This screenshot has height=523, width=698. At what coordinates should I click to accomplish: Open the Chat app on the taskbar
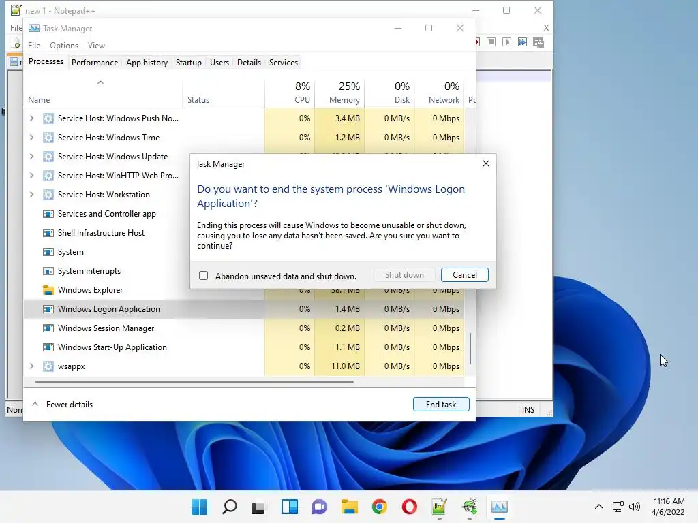[319, 507]
